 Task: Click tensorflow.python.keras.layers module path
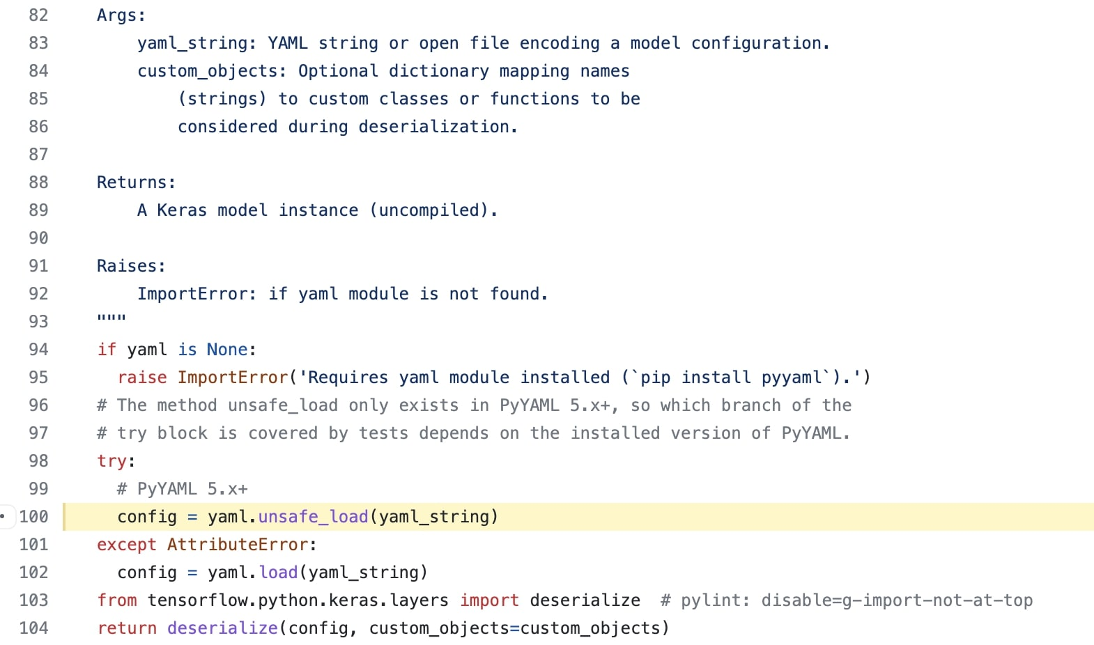pyautogui.click(x=298, y=600)
